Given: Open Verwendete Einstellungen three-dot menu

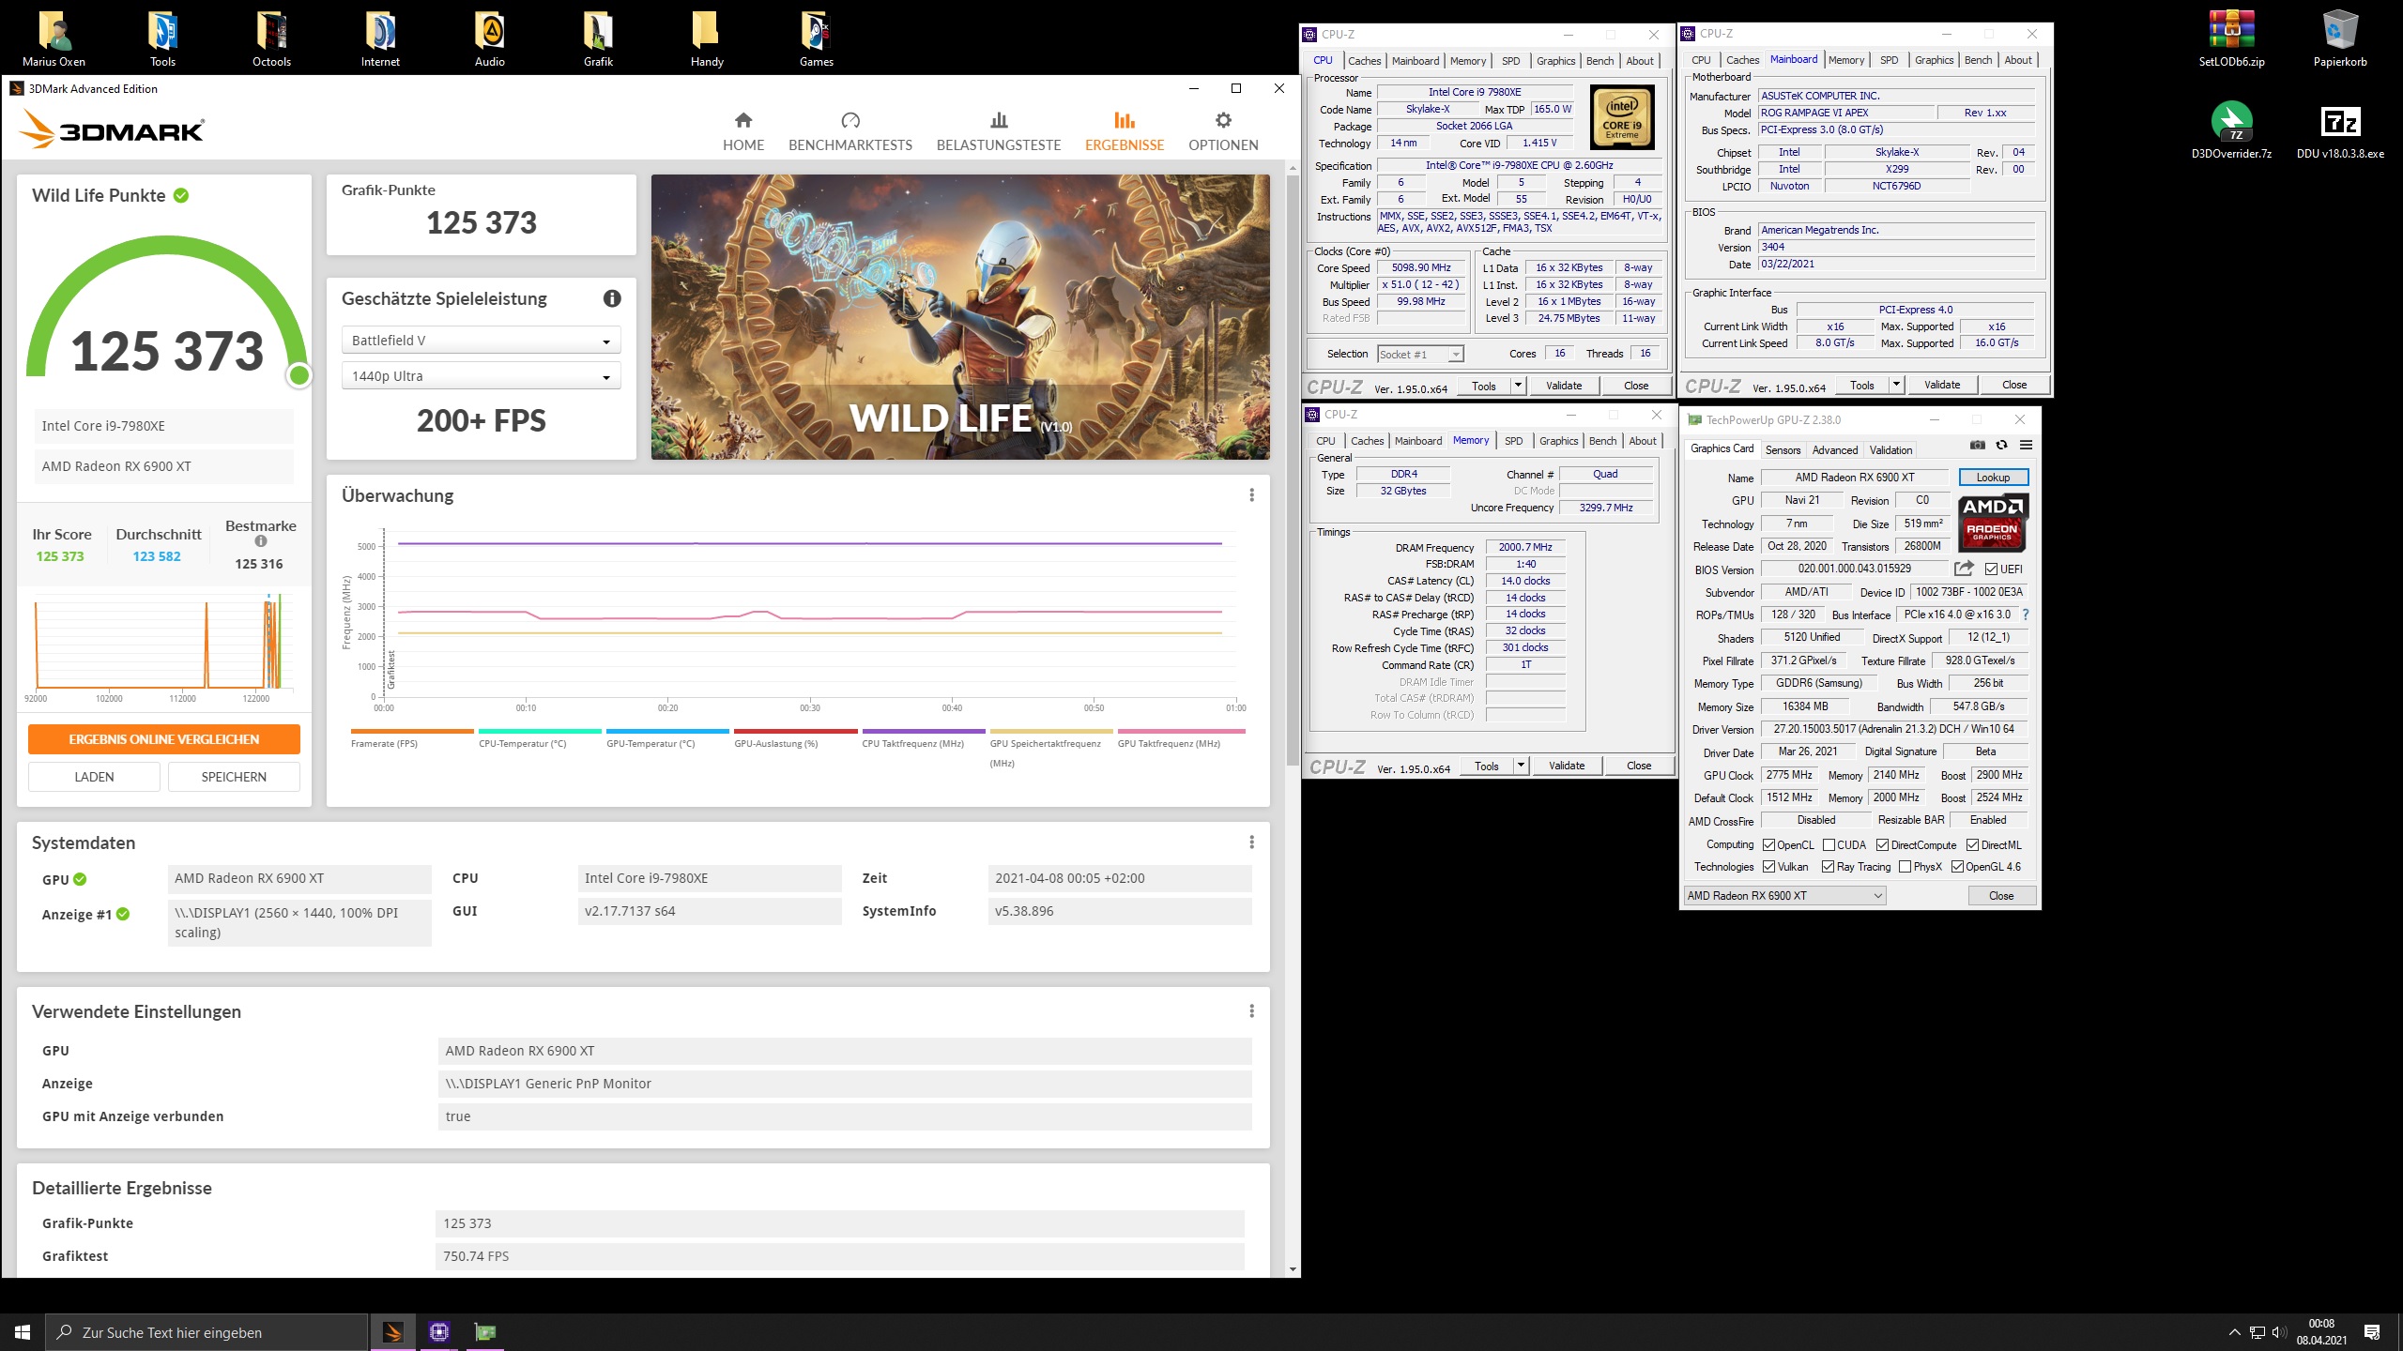Looking at the screenshot, I should click(1251, 1011).
